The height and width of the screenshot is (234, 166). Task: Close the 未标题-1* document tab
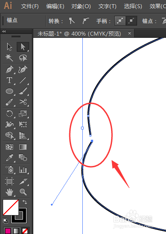click(130, 33)
